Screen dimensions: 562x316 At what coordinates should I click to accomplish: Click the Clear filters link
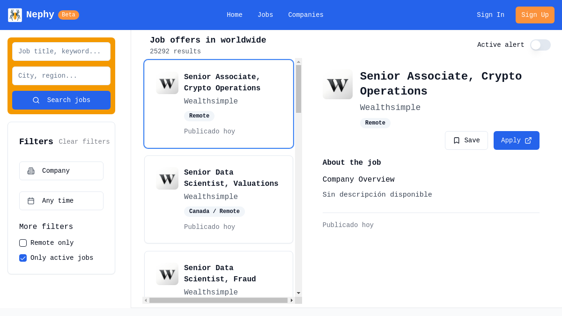(84, 142)
